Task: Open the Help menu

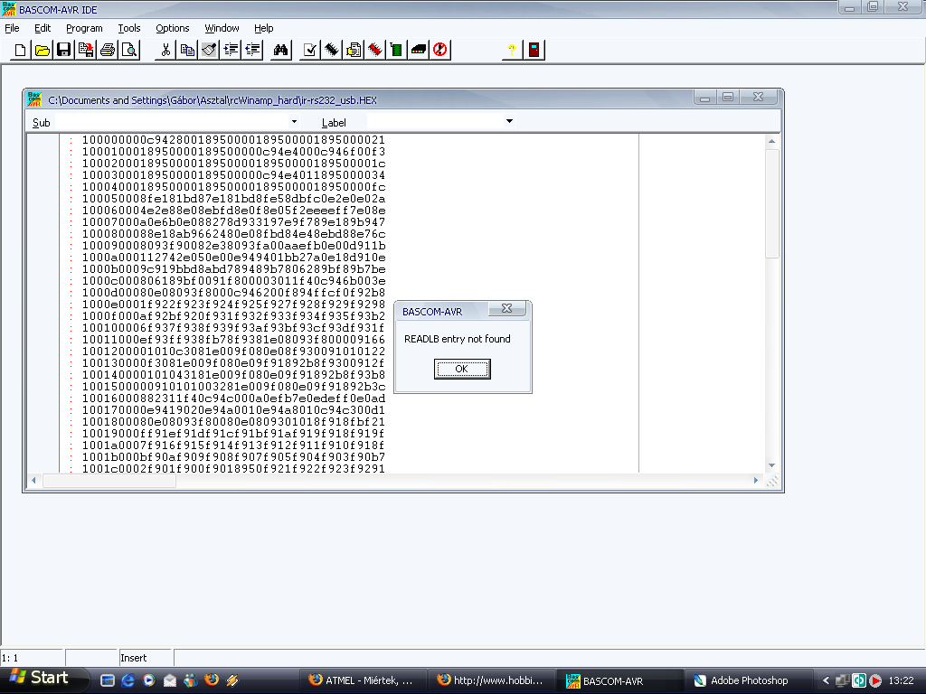Action: click(263, 28)
